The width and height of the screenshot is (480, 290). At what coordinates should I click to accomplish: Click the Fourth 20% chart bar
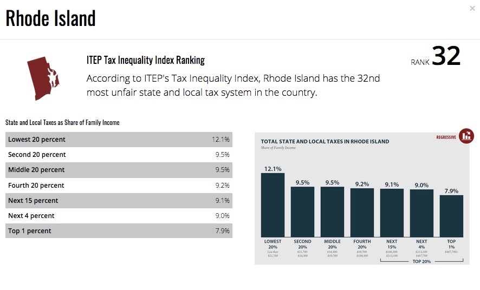pyautogui.click(x=362, y=213)
